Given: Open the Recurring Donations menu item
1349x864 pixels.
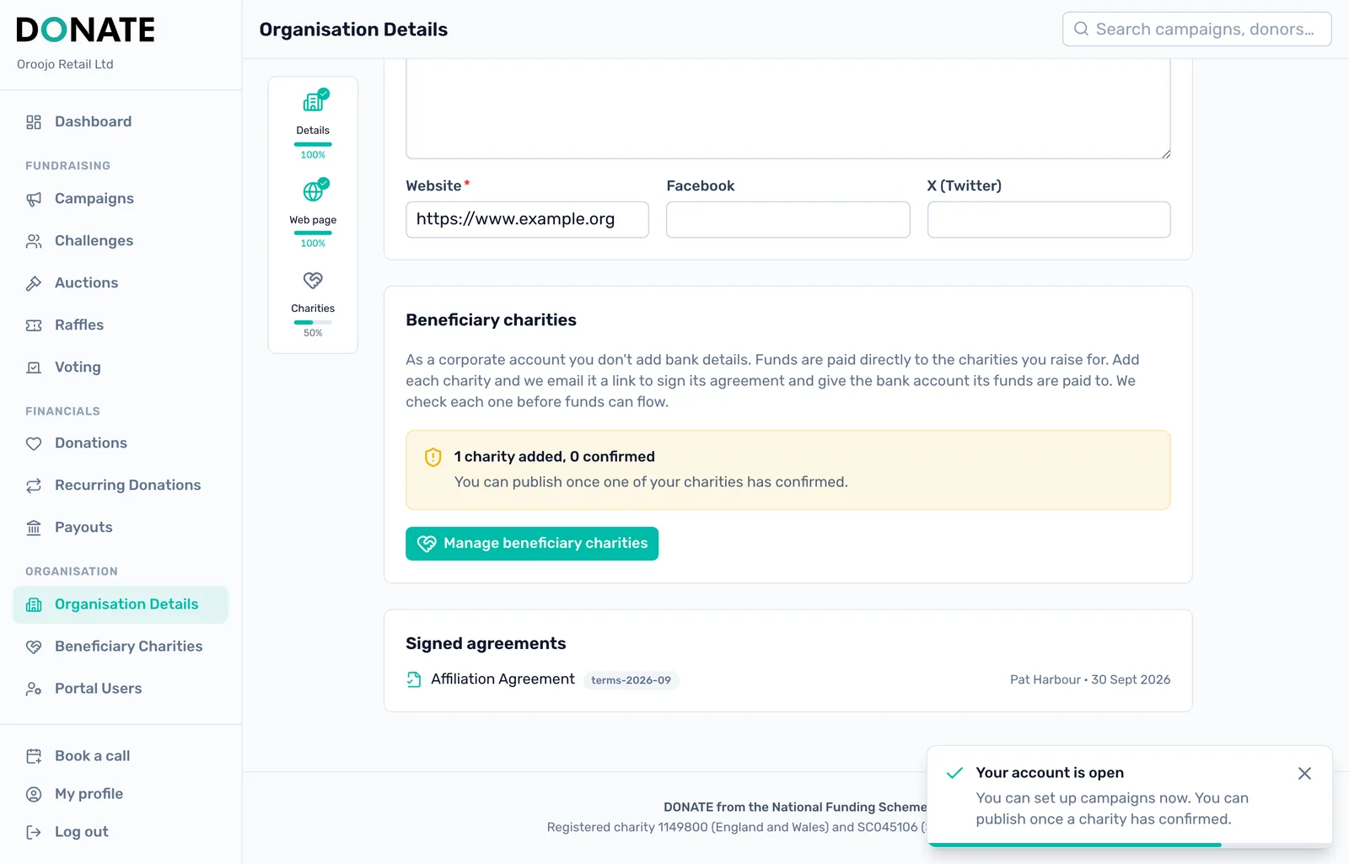Looking at the screenshot, I should [x=121, y=486].
